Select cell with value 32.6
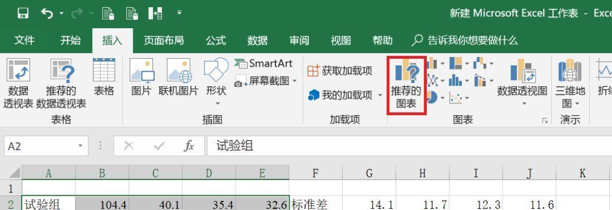Viewport: 612px width, 210px height. click(262, 203)
